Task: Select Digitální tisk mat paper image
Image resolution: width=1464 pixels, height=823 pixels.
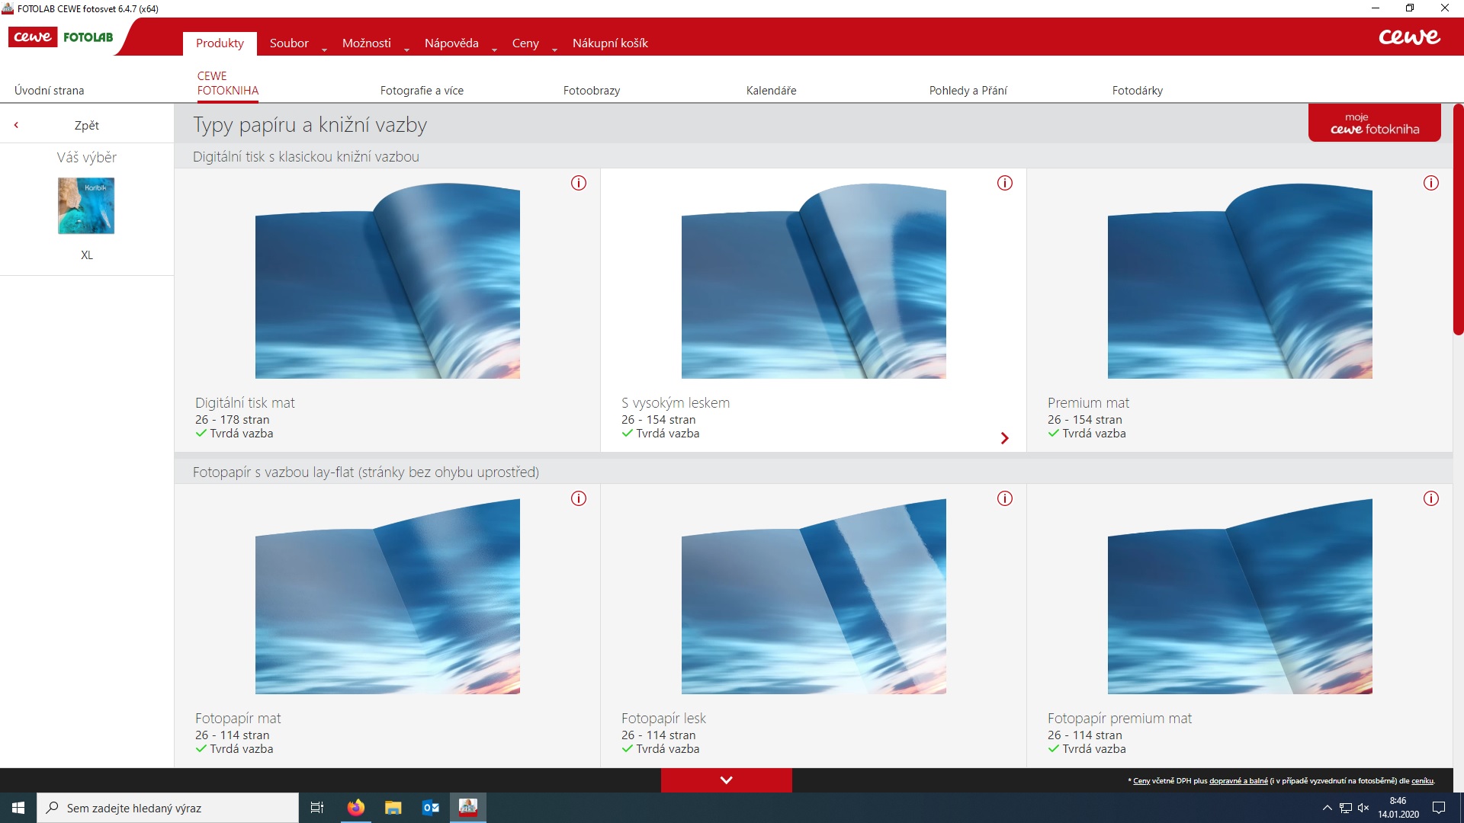Action: [387, 280]
